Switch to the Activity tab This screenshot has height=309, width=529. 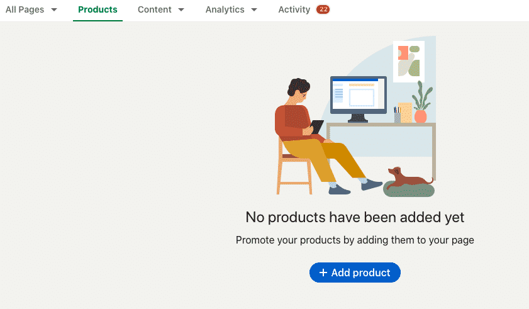[x=294, y=10]
